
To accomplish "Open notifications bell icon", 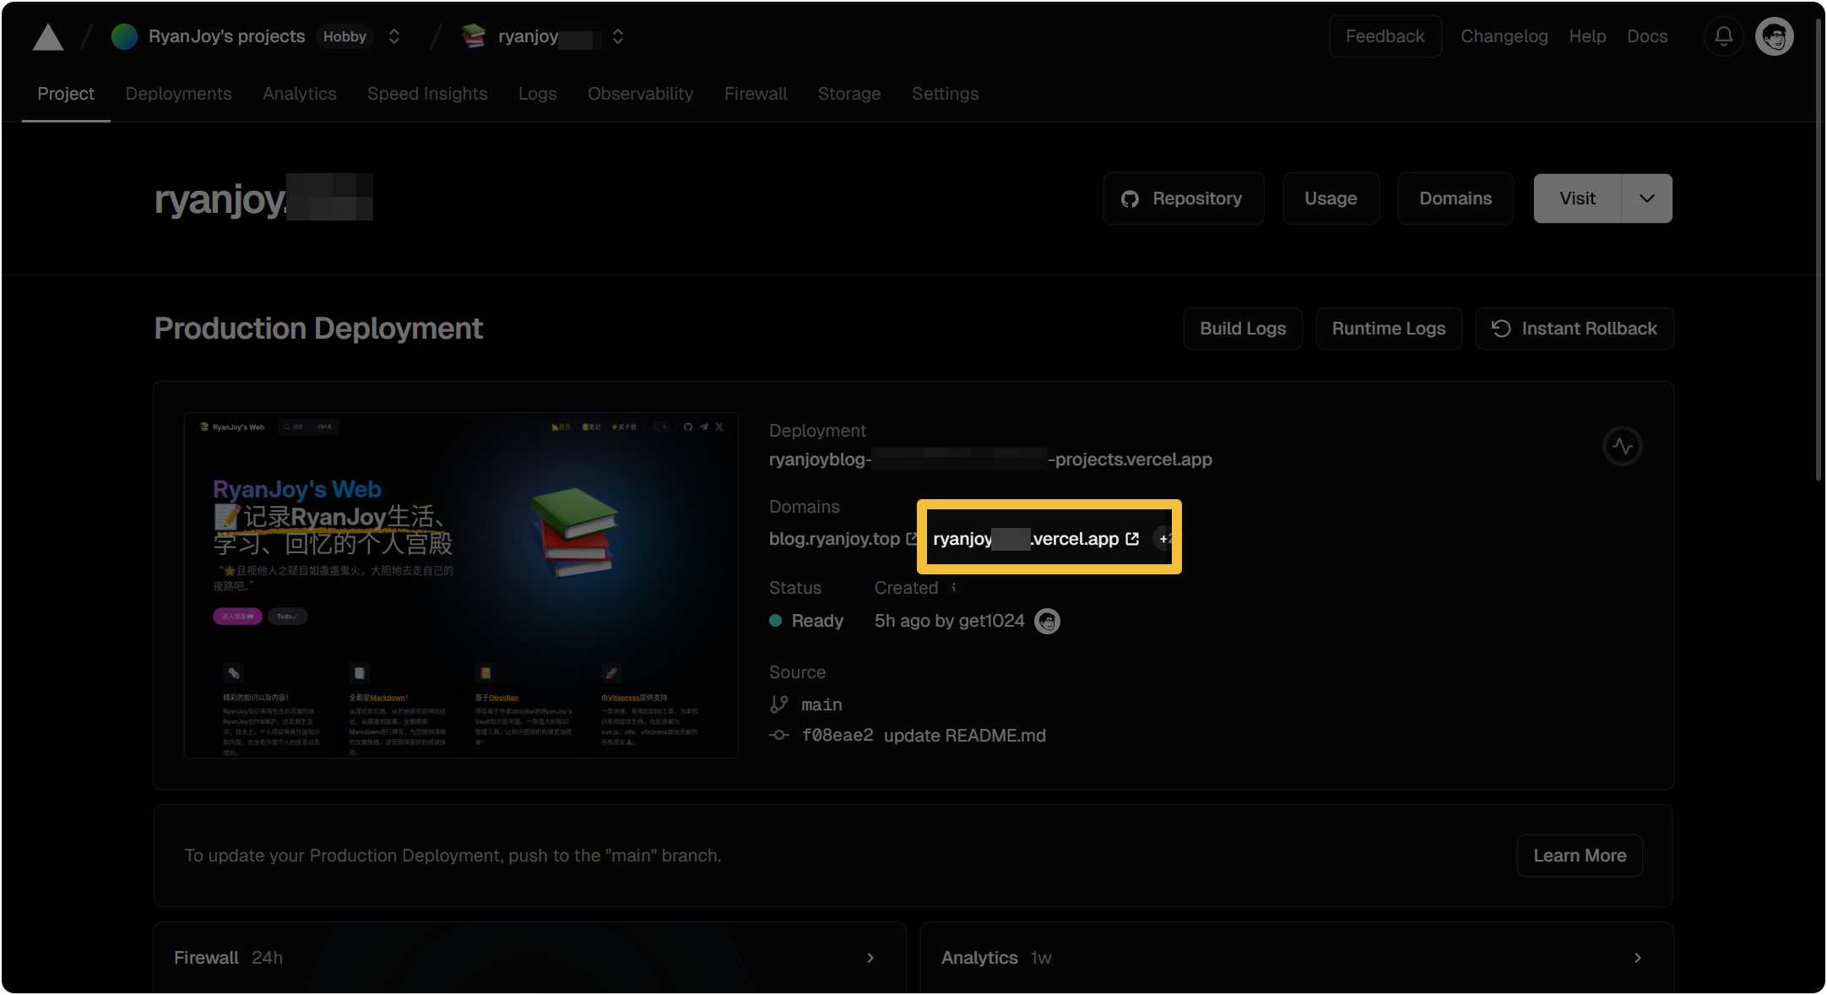I will tap(1723, 36).
